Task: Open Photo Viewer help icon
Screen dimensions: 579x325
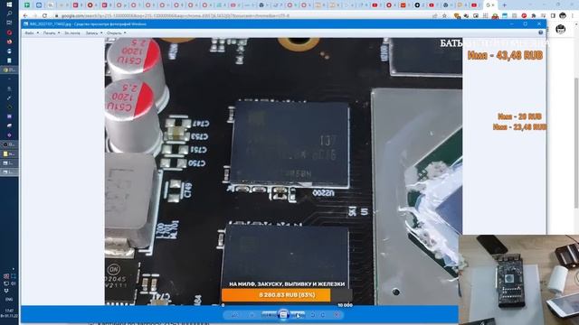Action: pos(541,32)
